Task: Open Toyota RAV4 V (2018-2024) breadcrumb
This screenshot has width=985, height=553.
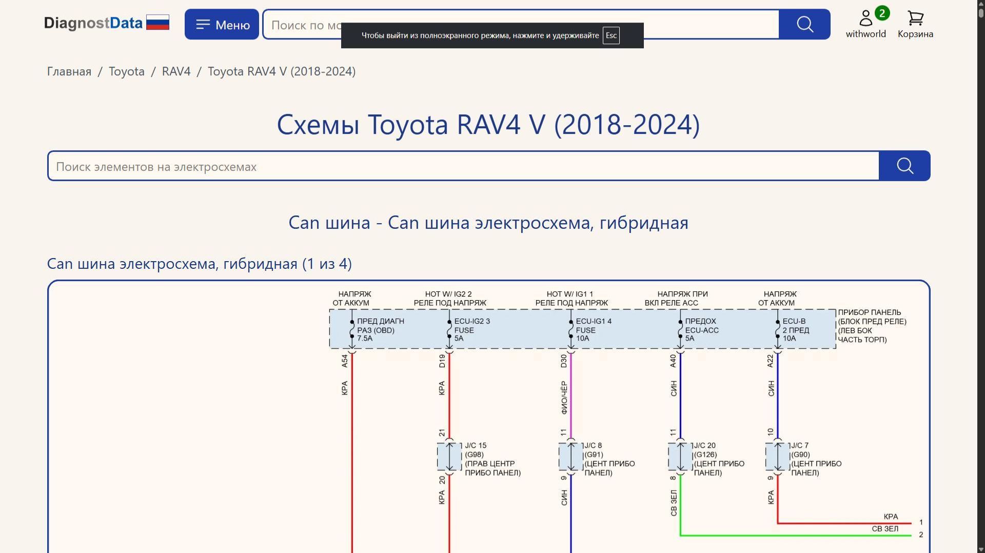Action: pos(281,71)
